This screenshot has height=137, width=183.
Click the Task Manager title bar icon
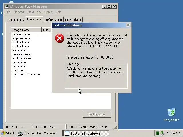click(7, 7)
